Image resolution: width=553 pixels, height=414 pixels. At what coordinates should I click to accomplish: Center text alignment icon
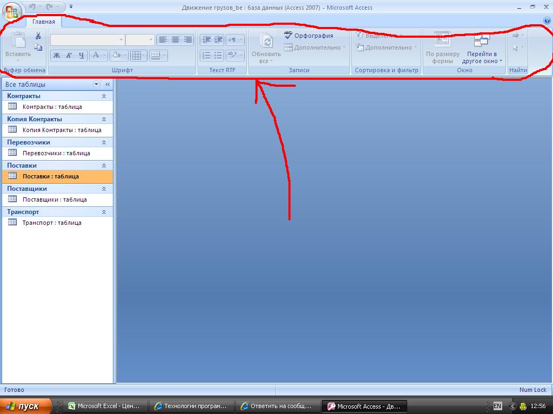(x=176, y=40)
